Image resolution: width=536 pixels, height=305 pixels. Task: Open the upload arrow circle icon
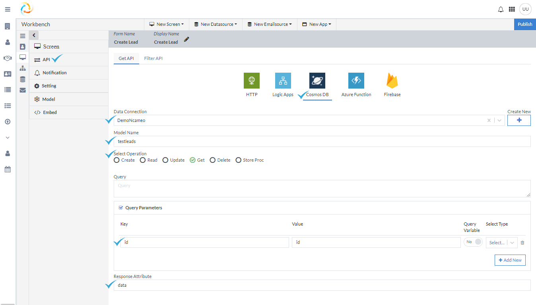pos(8,122)
